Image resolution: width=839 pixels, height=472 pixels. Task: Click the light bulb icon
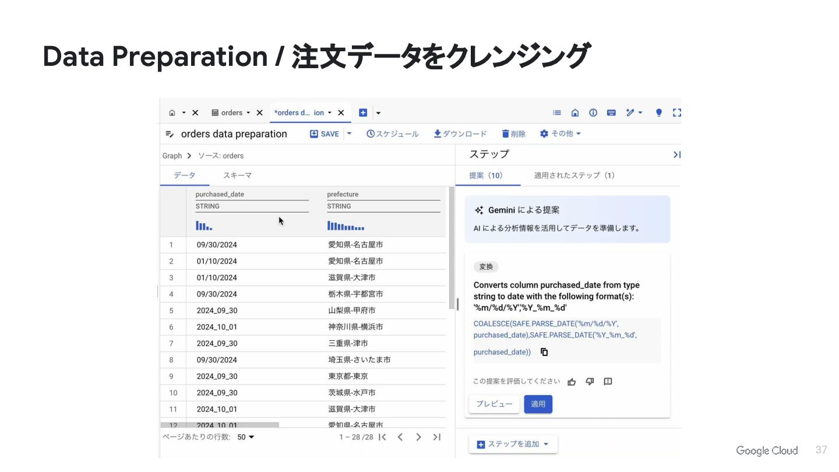pyautogui.click(x=659, y=113)
